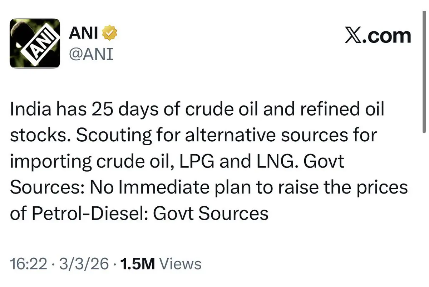Visit the @ANI handle link
This screenshot has height=287, width=429.
click(x=90, y=54)
